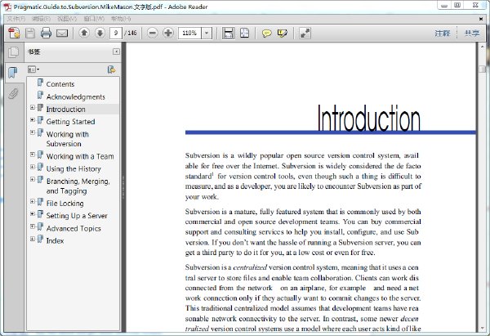Screen dimensions: 490x336
Task: Jump to Acknowledgments bookmark
Action: coord(76,97)
